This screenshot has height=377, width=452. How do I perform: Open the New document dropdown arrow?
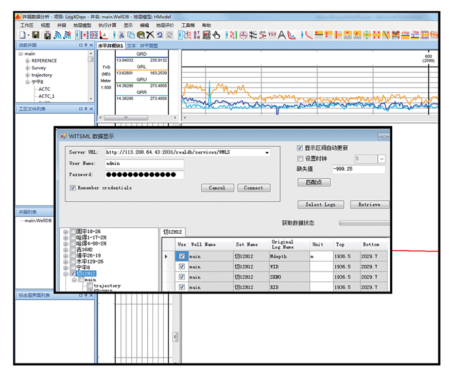pos(28,36)
